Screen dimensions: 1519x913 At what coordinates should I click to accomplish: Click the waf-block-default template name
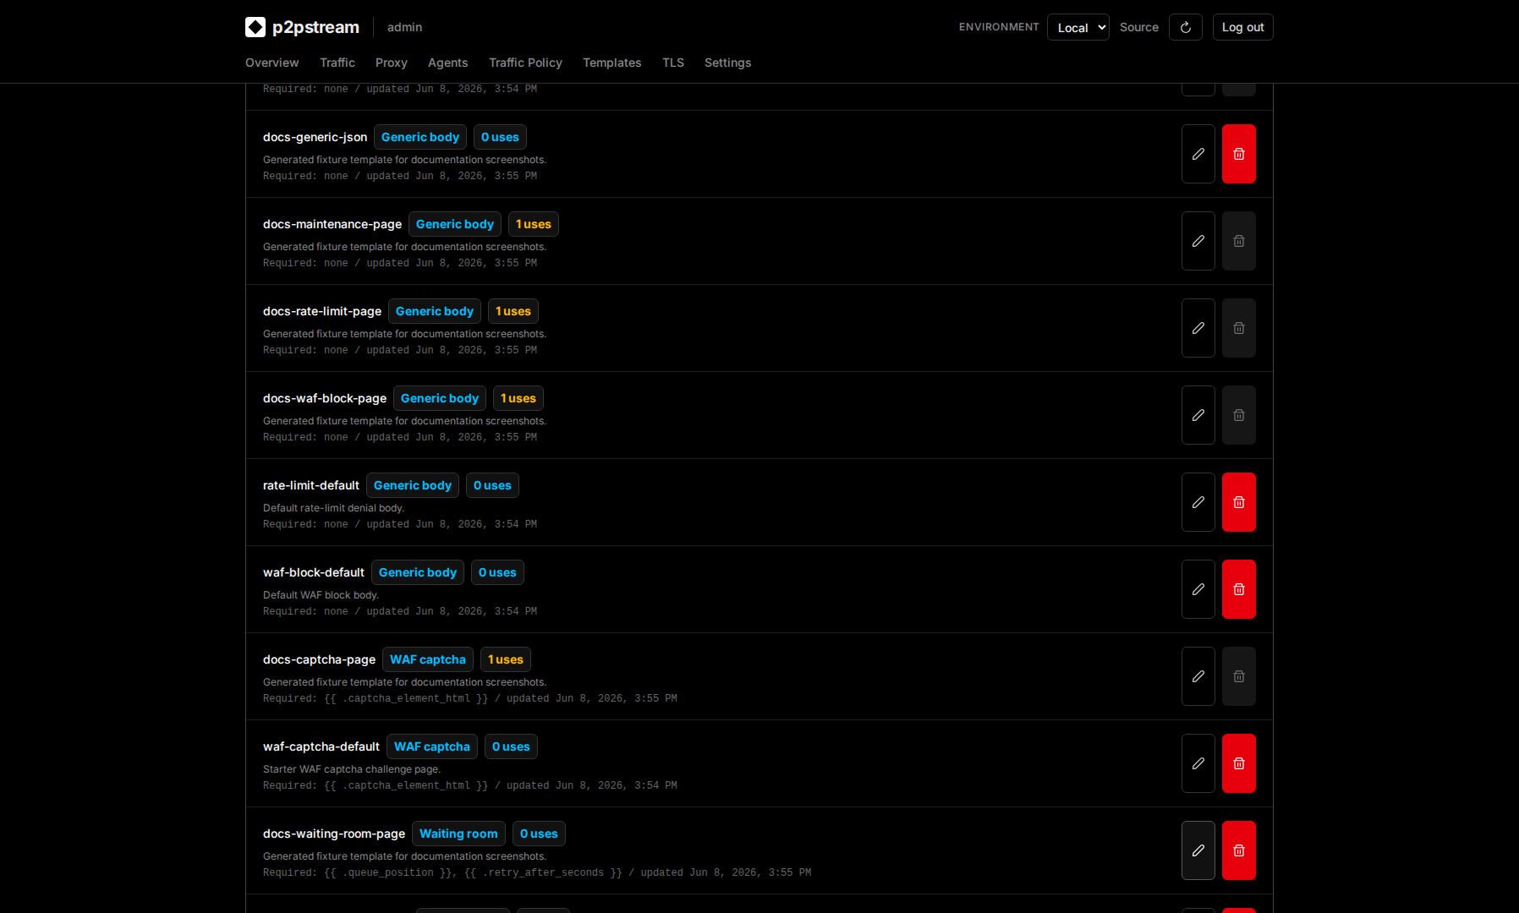314,572
